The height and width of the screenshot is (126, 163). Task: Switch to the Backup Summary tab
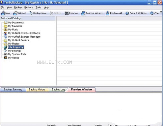[13, 89]
